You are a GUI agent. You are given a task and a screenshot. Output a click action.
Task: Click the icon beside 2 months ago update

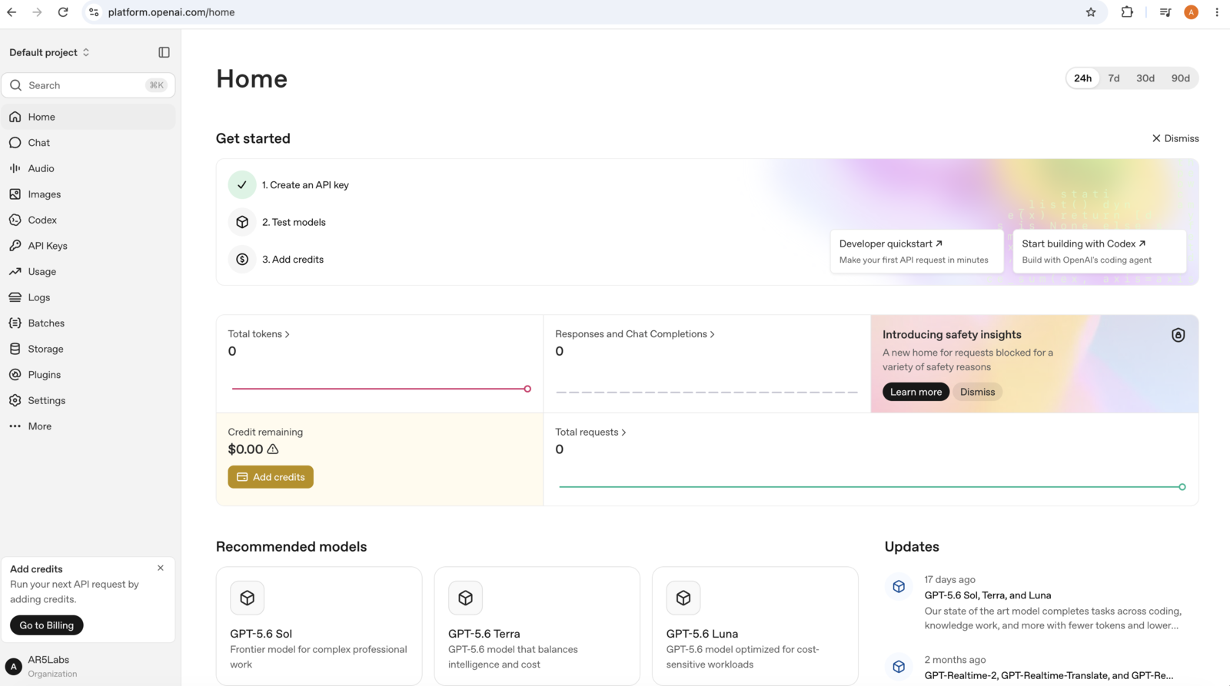coord(899,667)
